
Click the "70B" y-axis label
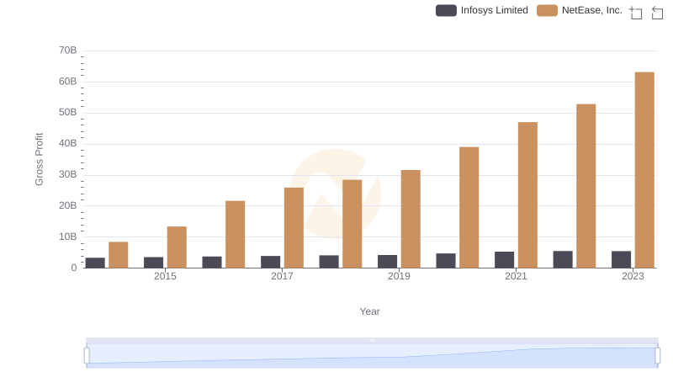pos(68,50)
